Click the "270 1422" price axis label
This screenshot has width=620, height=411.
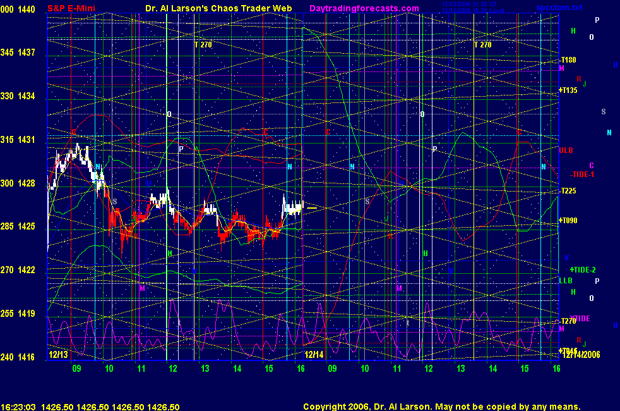click(x=18, y=270)
